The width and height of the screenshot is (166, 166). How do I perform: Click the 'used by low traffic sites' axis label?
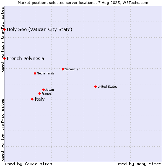tap(2, 130)
